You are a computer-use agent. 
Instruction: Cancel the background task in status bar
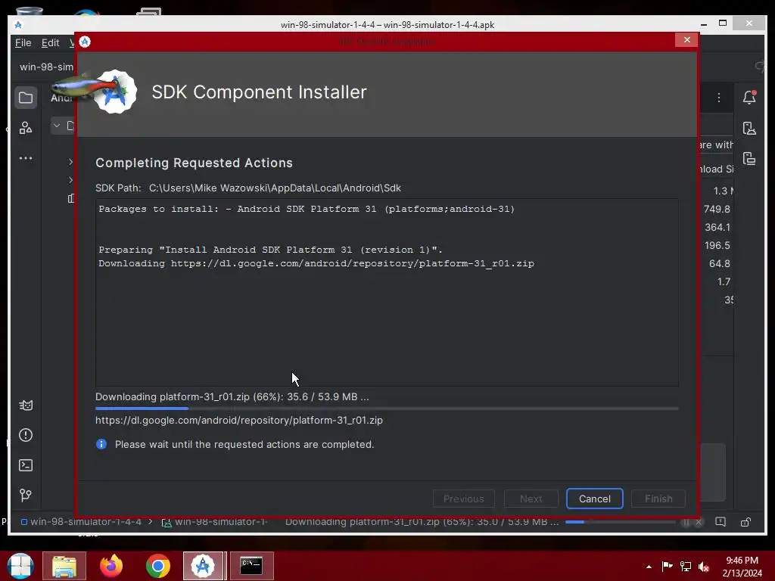tap(699, 522)
